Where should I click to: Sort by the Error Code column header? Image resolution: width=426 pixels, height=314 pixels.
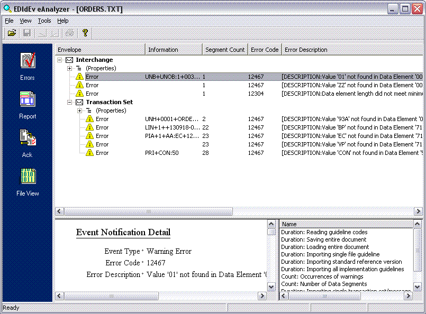tap(265, 50)
